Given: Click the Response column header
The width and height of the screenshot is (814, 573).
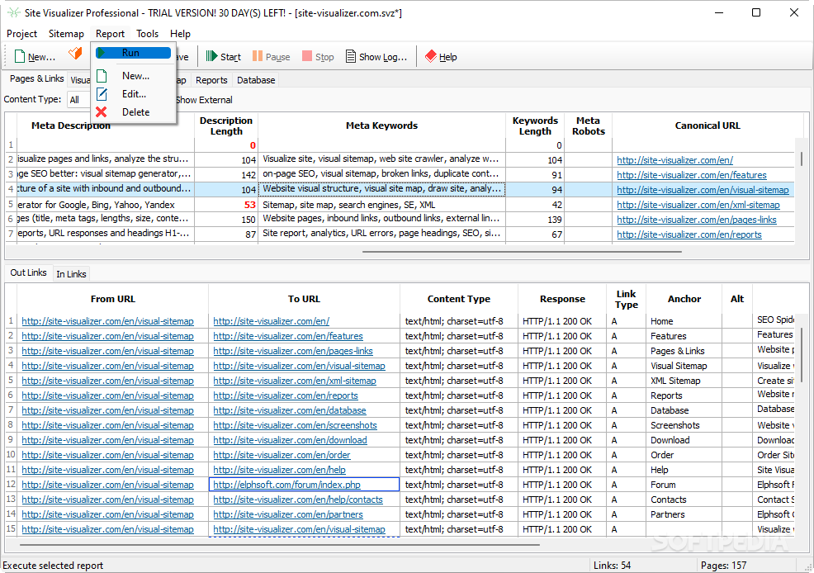Looking at the screenshot, I should pos(562,299).
